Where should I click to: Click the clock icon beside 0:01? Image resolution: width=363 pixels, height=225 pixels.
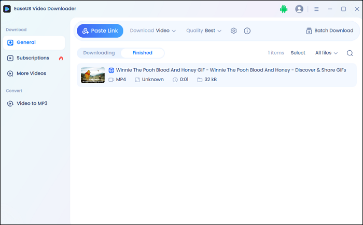click(x=175, y=80)
